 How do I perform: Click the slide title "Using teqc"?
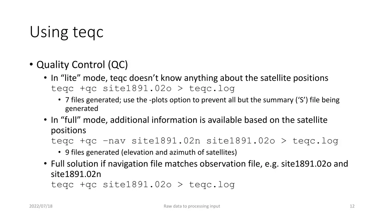point(66,32)
